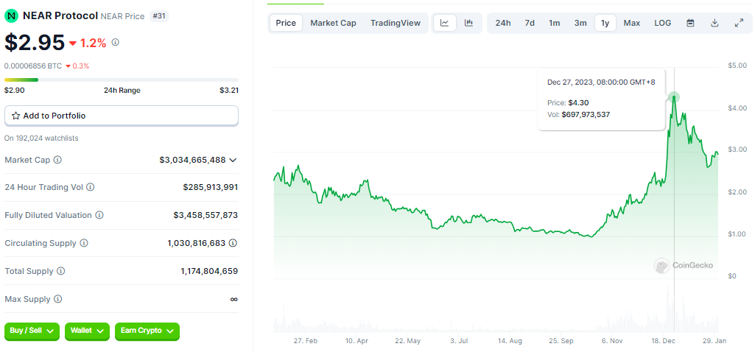Click the star icon in Add to Portfolio
The width and height of the screenshot is (755, 352).
(x=15, y=116)
